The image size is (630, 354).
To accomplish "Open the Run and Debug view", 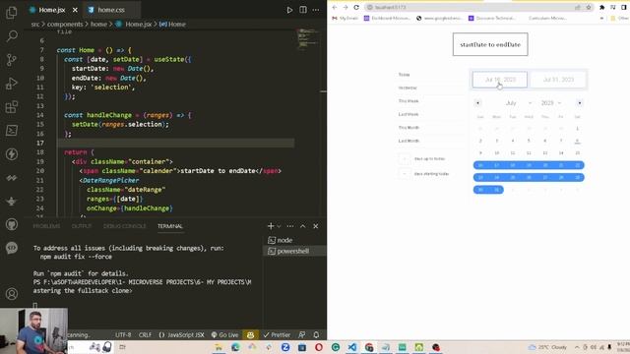I will click(12, 84).
